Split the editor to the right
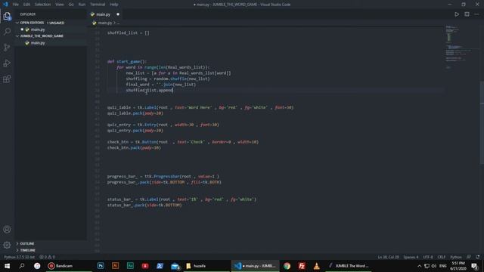 point(467,14)
